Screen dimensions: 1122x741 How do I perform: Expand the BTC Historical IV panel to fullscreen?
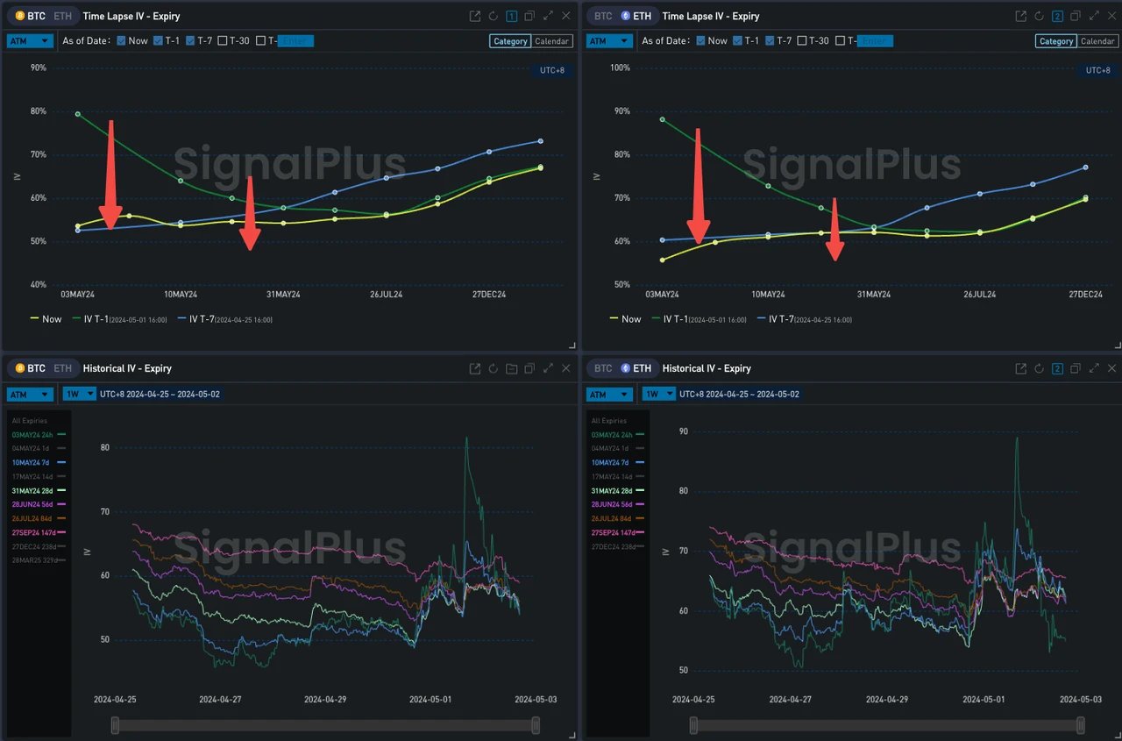pos(547,368)
